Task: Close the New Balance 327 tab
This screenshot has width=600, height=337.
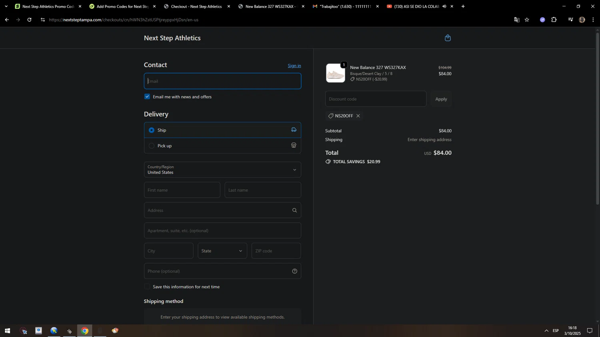Action: (x=303, y=6)
